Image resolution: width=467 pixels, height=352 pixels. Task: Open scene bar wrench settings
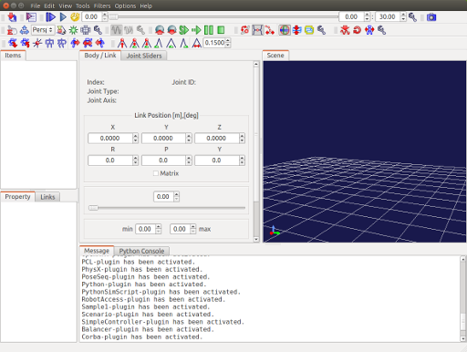98,30
